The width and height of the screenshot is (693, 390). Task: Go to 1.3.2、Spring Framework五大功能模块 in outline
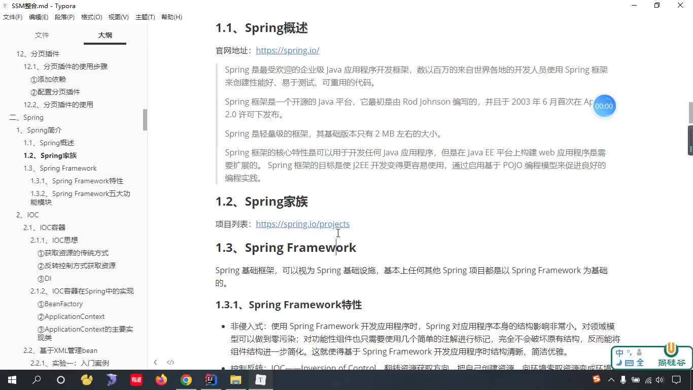click(80, 198)
